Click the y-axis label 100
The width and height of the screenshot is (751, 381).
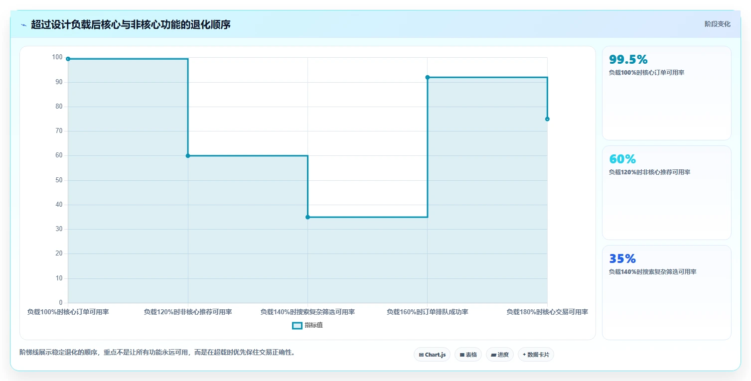[57, 57]
